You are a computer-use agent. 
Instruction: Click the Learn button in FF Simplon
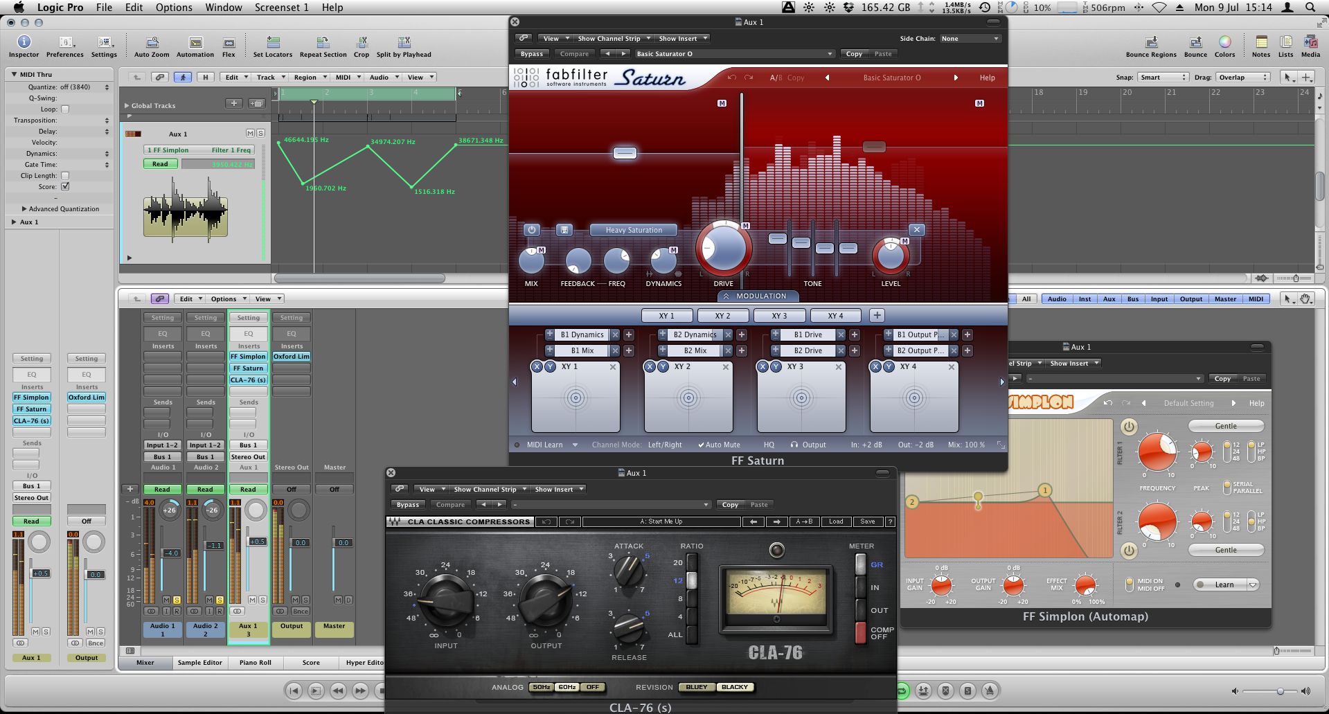pos(1224,584)
